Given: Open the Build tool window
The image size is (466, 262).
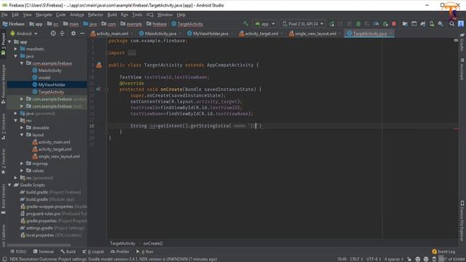Looking at the screenshot, I should point(68,252).
